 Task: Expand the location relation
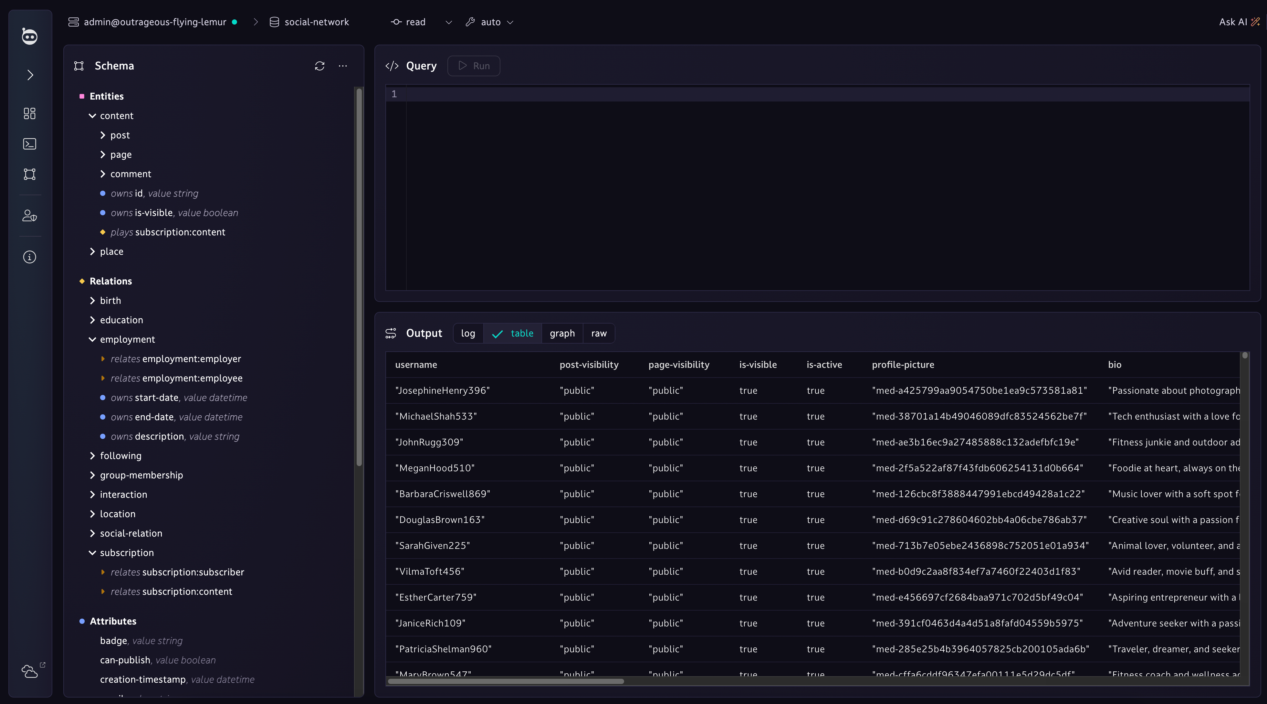click(x=92, y=514)
